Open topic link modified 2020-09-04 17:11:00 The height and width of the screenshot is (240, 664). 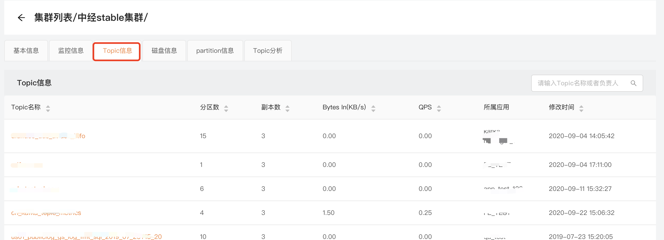tap(27, 165)
